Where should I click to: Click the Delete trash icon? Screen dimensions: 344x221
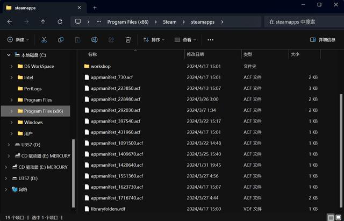click(x=128, y=40)
